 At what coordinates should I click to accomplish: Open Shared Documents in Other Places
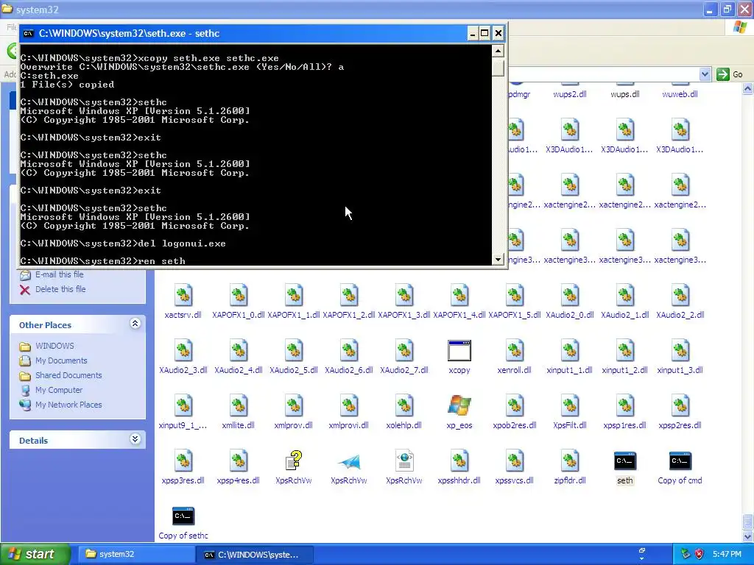(68, 375)
